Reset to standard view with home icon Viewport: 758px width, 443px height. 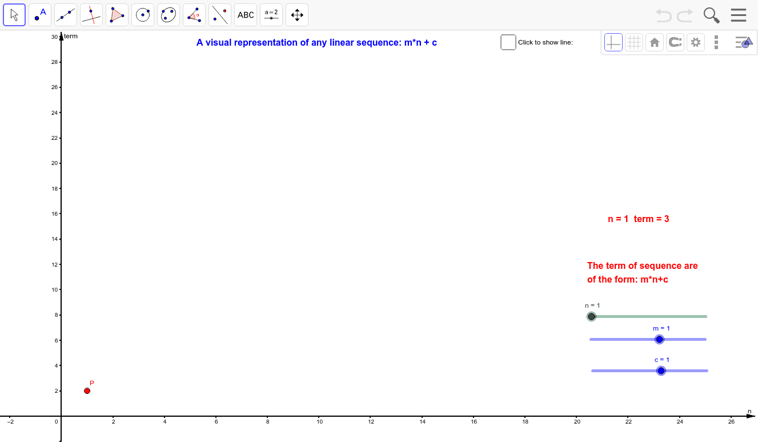click(655, 42)
